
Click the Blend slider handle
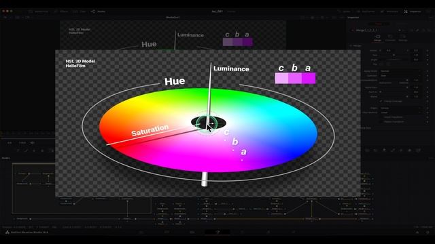(406, 96)
